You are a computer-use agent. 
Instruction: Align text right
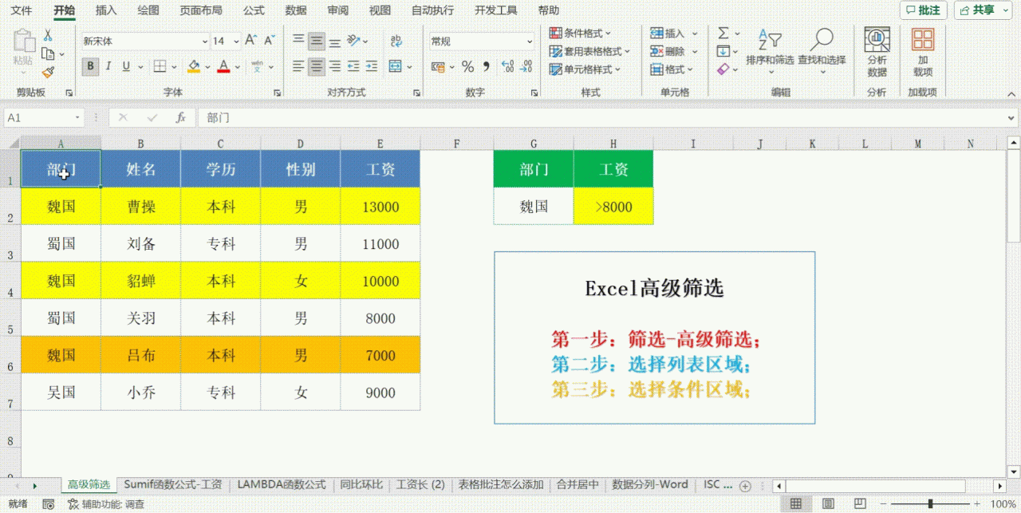335,66
